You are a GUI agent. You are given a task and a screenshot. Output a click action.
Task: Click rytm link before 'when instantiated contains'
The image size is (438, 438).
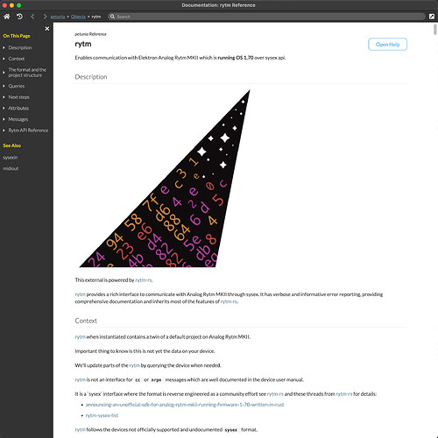(x=80, y=337)
